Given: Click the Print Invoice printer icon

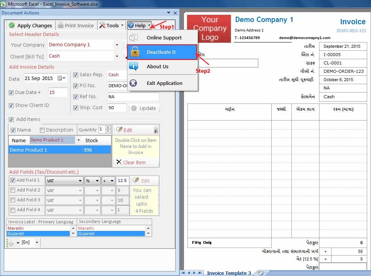Looking at the screenshot, I should pyautogui.click(x=61, y=25).
